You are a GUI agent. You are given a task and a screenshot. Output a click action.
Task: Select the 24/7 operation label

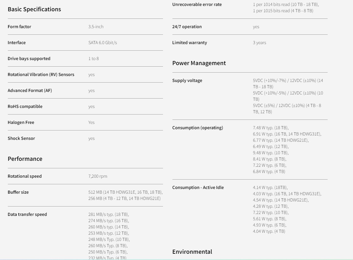point(187,27)
